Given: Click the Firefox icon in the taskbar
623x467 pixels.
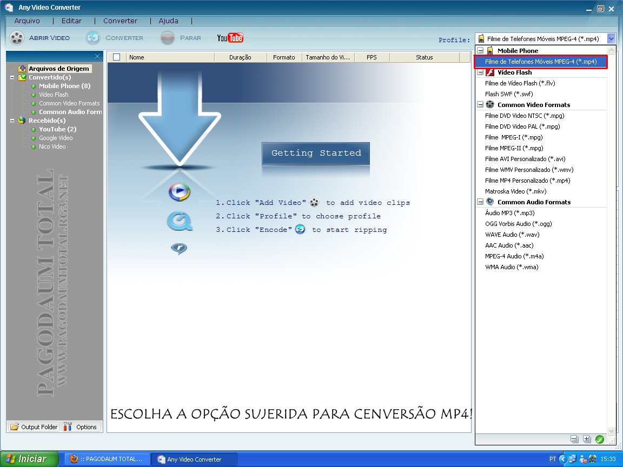Looking at the screenshot, I should [74, 459].
